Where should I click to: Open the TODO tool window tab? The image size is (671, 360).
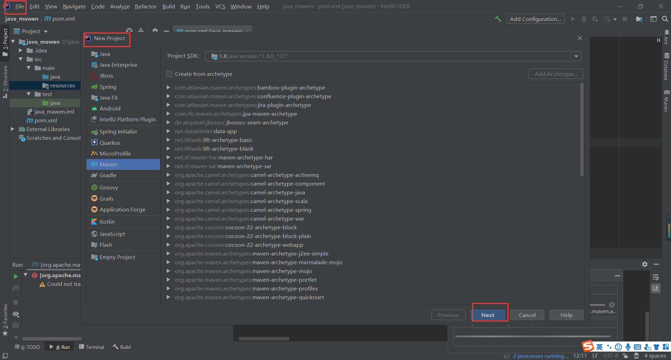click(x=27, y=347)
